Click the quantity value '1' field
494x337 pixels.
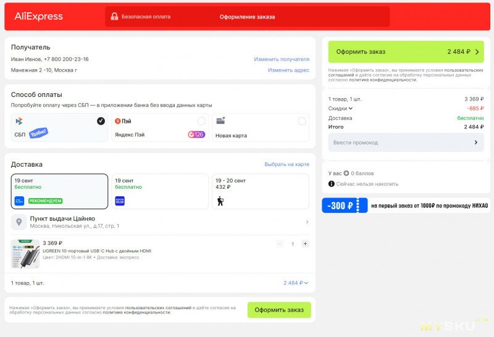click(293, 244)
